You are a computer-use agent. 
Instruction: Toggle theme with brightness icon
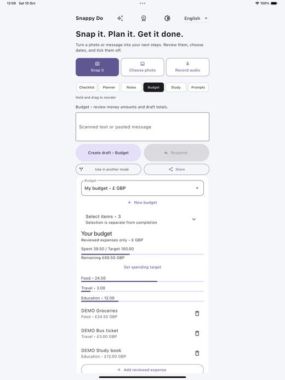(x=167, y=18)
